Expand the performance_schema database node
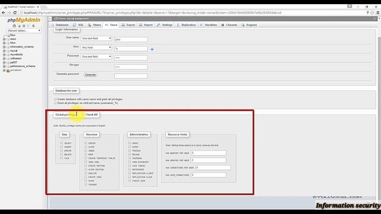This screenshot has height=214, width=381. click(x=4, y=66)
